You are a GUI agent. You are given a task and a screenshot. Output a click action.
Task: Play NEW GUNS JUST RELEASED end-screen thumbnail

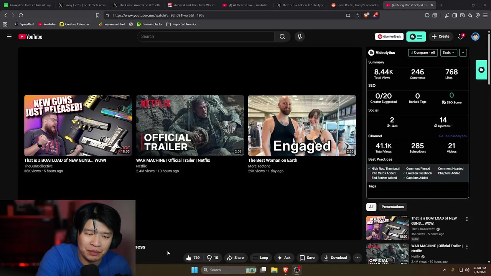(x=78, y=125)
